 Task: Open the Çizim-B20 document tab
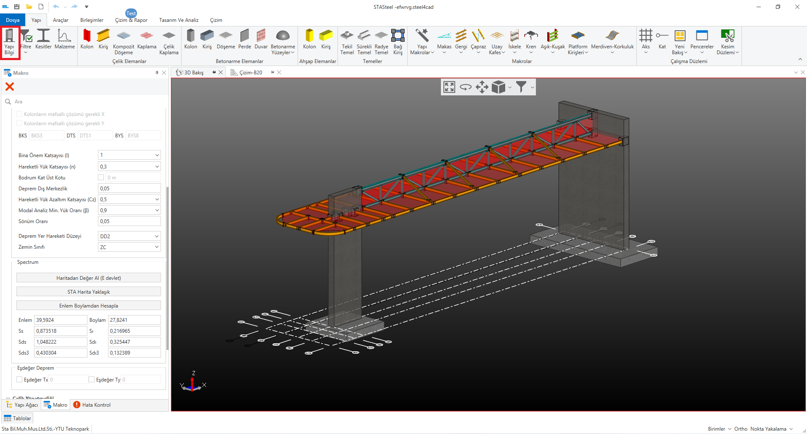pos(251,73)
